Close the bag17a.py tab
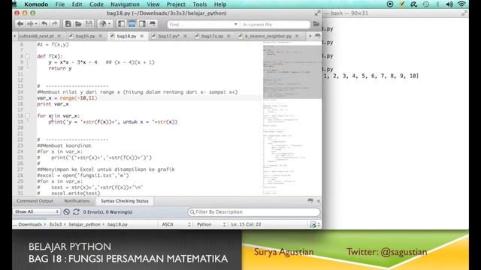The height and width of the screenshot is (270, 481). coord(228,36)
